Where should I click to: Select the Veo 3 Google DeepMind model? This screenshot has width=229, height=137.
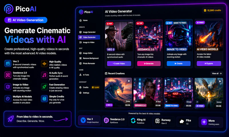click(89, 120)
